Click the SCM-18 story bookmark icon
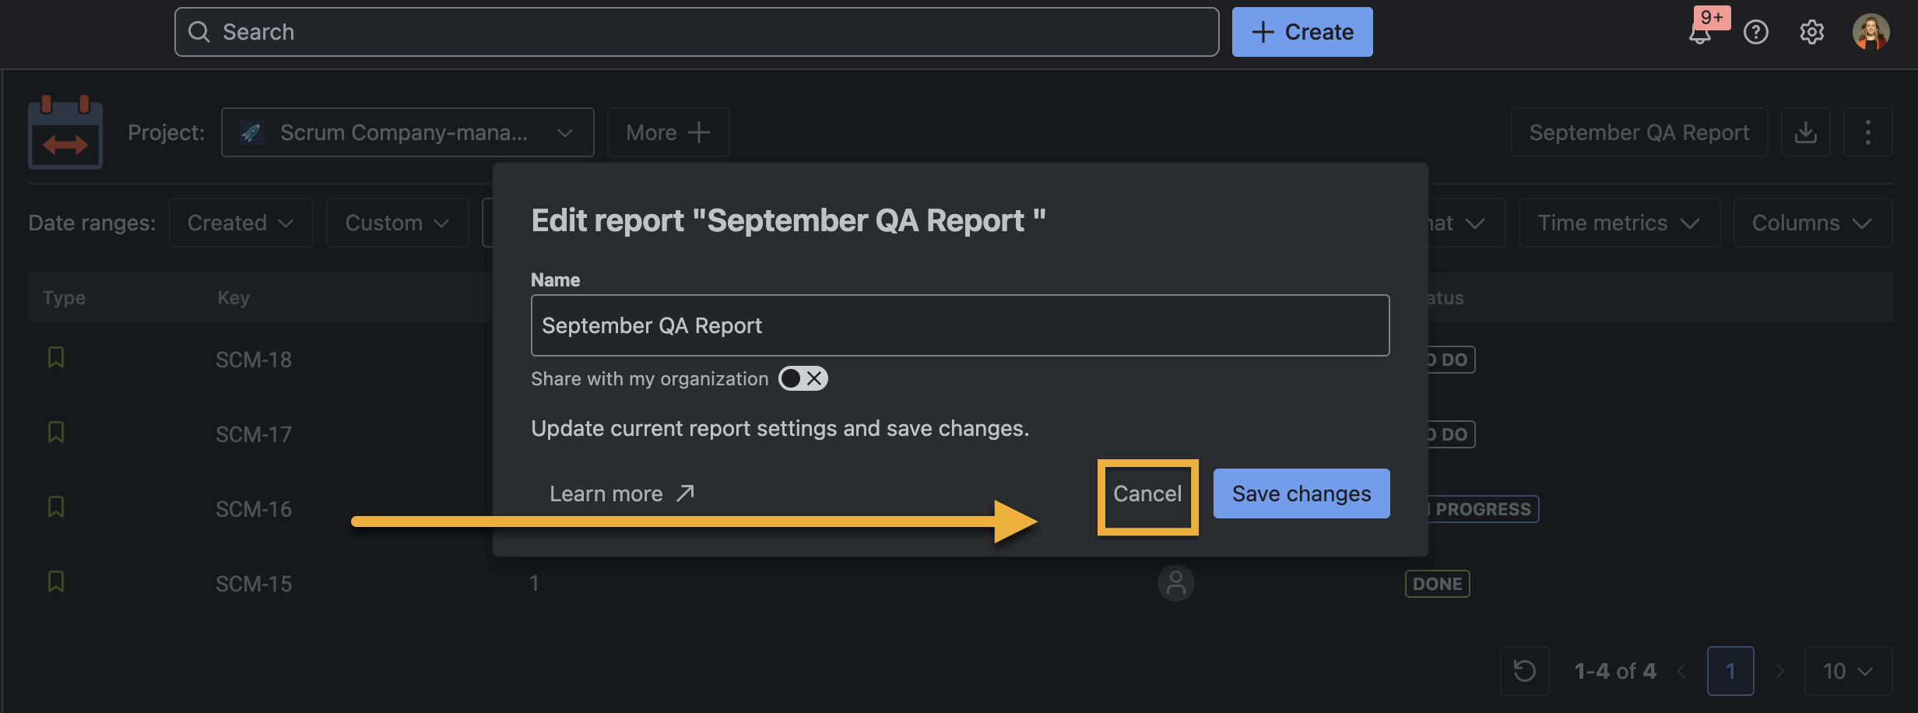This screenshot has width=1918, height=713. click(x=56, y=358)
